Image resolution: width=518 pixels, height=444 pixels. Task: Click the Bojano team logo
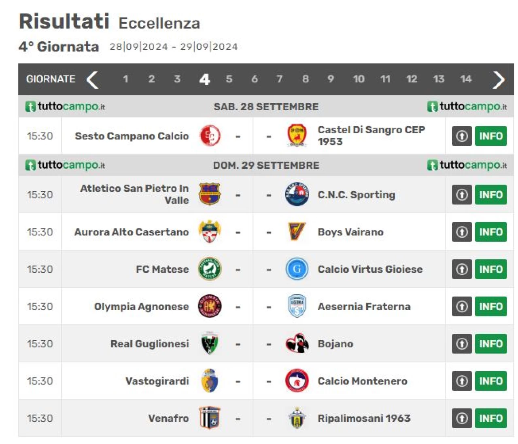tap(297, 343)
